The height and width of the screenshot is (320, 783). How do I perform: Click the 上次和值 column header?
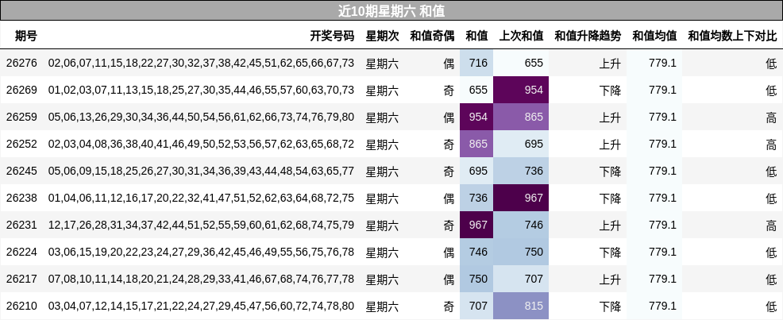[521, 36]
